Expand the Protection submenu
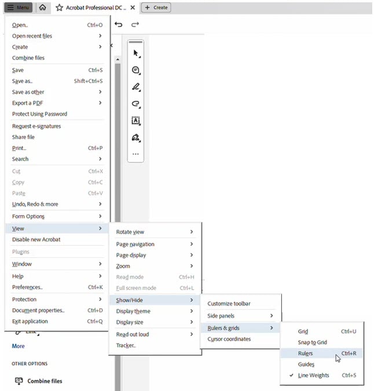 [x=57, y=299]
